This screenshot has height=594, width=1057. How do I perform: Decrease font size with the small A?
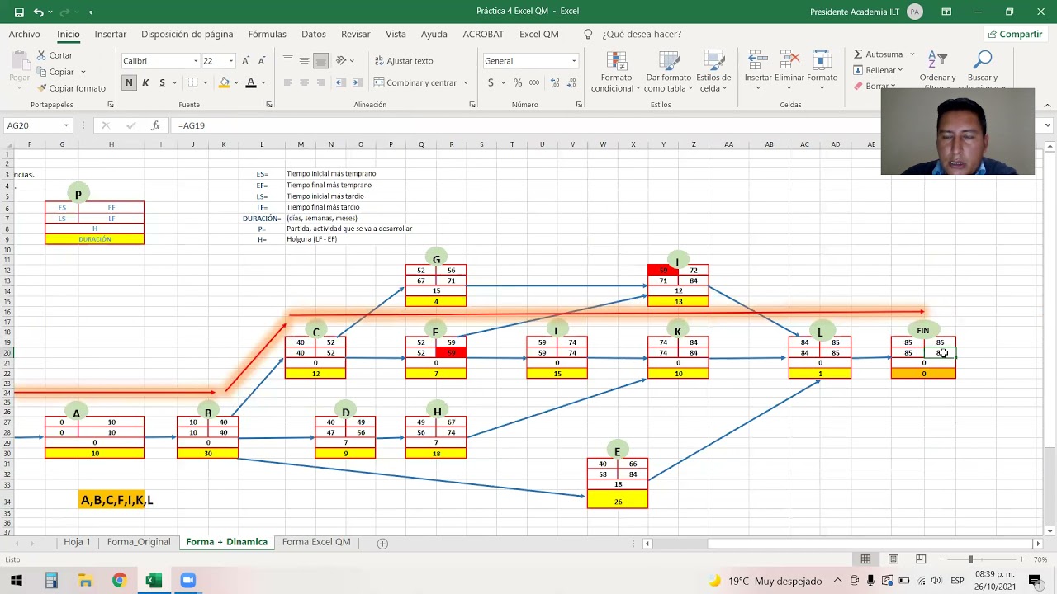pyautogui.click(x=262, y=61)
